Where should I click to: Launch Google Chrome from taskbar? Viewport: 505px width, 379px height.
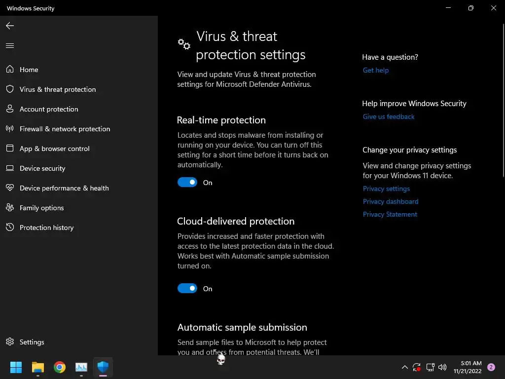coord(60,367)
